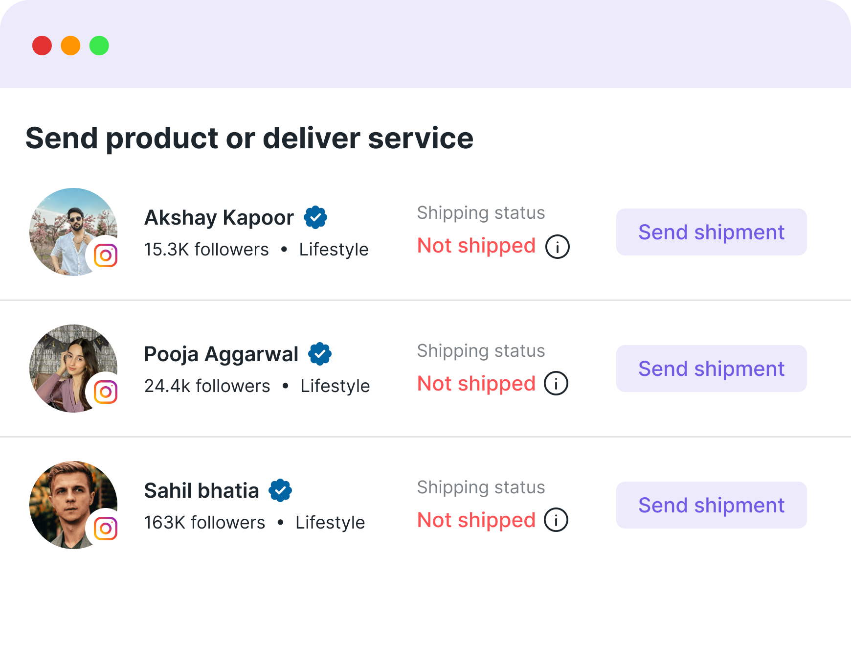
Task: Select the name Pooja Aggarwal
Action: click(x=221, y=353)
